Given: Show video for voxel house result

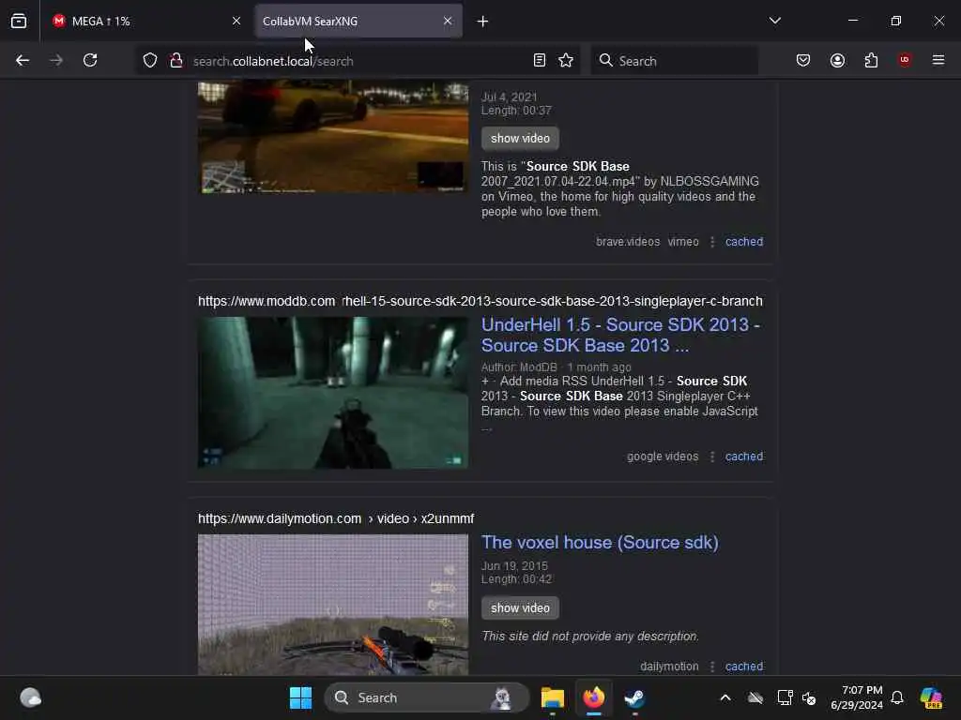Looking at the screenshot, I should (x=520, y=607).
